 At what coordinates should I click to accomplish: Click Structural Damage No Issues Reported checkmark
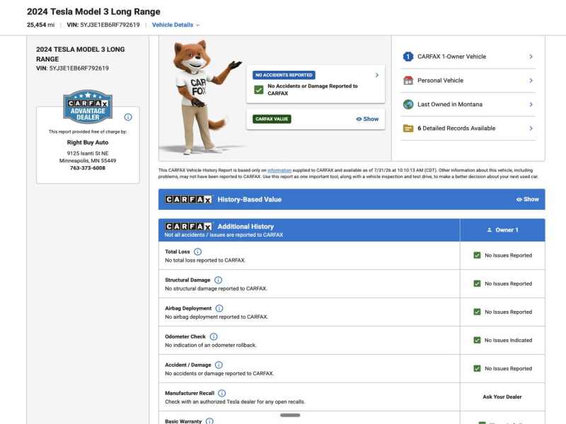477,283
